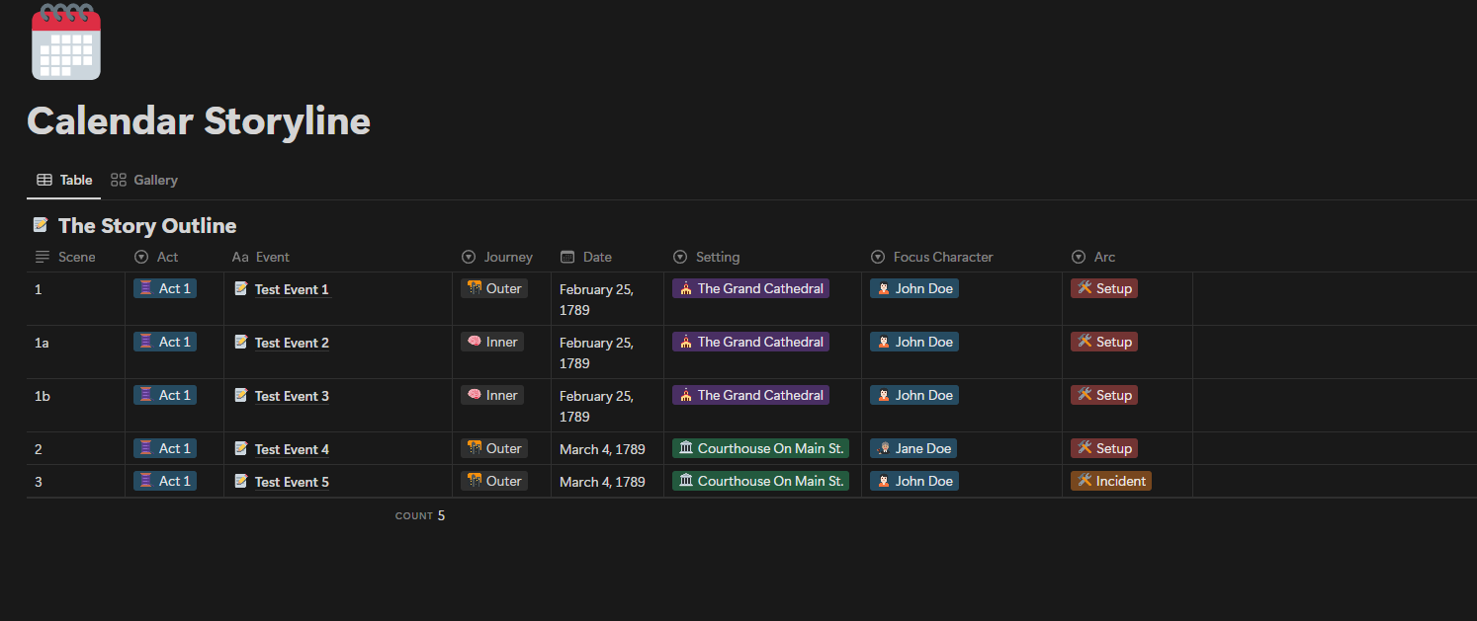The height and width of the screenshot is (621, 1477).
Task: Click the green Courthouse tag in scene 2
Action: pos(760,448)
